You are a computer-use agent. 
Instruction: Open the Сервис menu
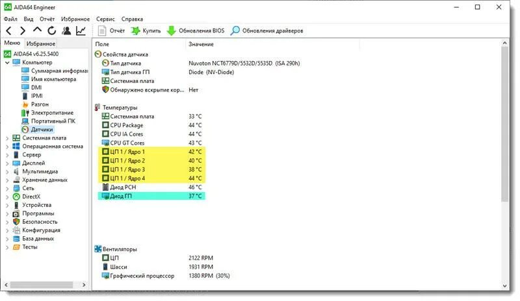105,19
